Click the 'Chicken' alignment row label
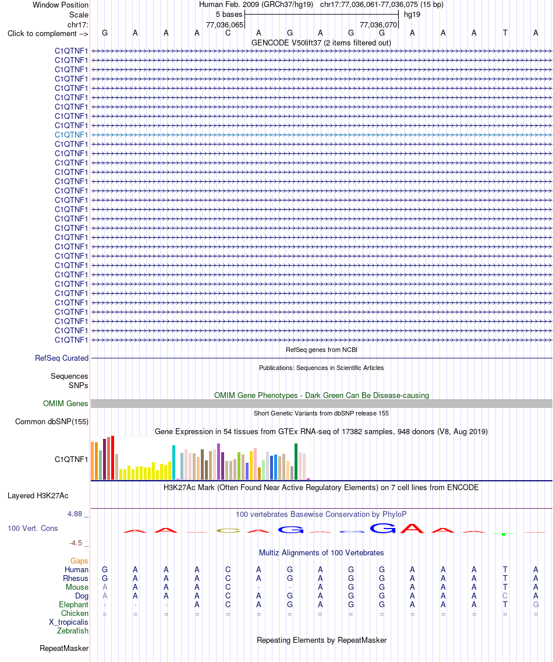 point(75,614)
